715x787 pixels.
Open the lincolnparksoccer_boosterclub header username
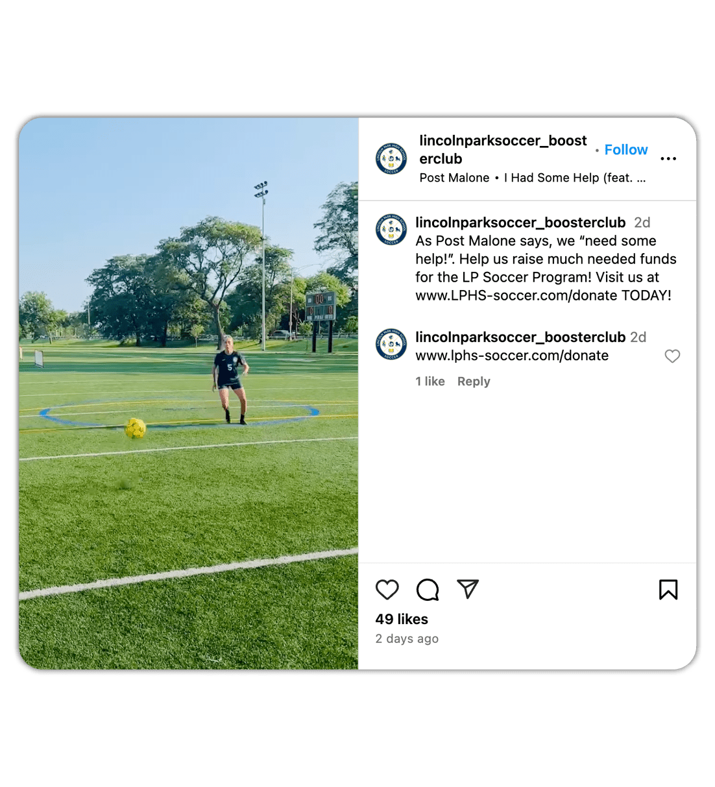pyautogui.click(x=503, y=150)
